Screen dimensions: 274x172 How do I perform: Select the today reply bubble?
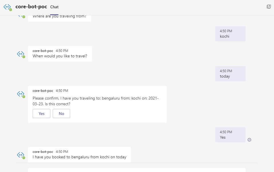pos(230,74)
